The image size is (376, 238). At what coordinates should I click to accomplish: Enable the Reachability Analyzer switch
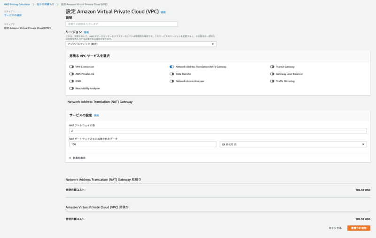[x=71, y=89]
